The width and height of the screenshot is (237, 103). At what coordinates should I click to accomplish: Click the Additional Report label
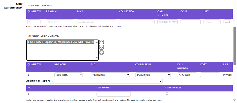pyautogui.click(x=38, y=81)
